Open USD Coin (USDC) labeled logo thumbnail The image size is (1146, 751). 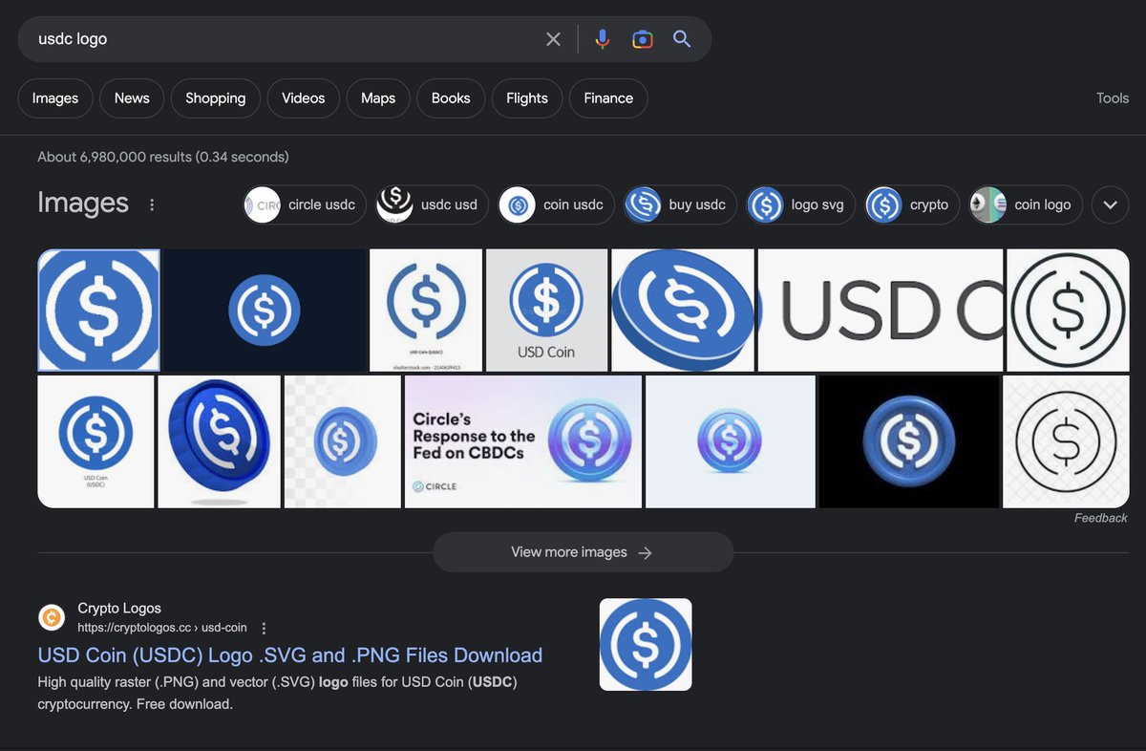point(95,441)
